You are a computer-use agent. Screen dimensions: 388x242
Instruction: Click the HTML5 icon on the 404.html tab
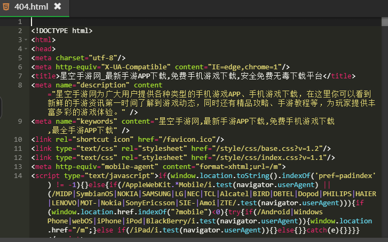click(6, 7)
